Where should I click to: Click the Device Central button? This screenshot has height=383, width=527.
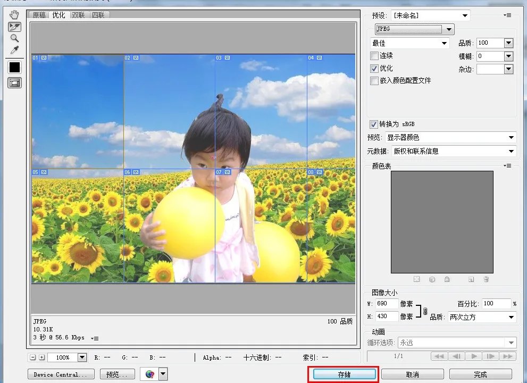[x=61, y=374]
